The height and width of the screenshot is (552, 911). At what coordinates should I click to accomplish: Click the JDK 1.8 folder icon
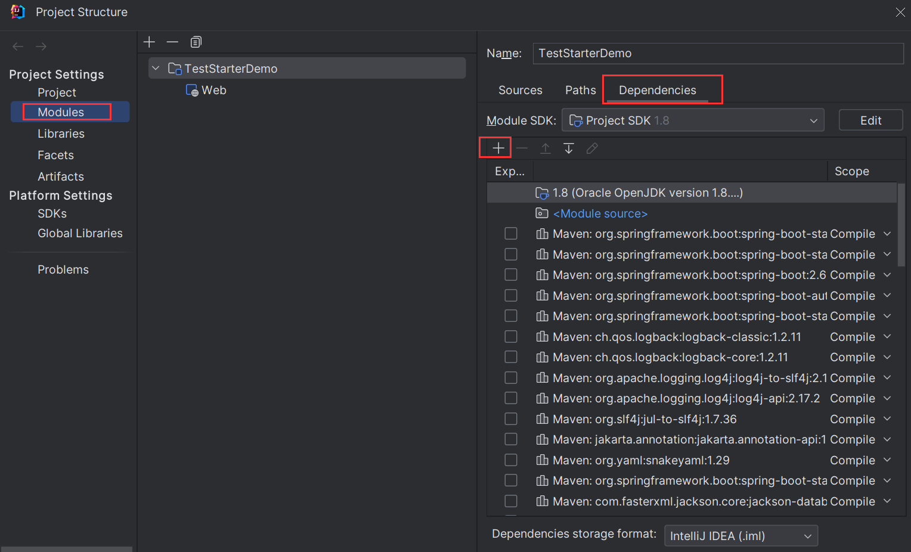tap(542, 193)
